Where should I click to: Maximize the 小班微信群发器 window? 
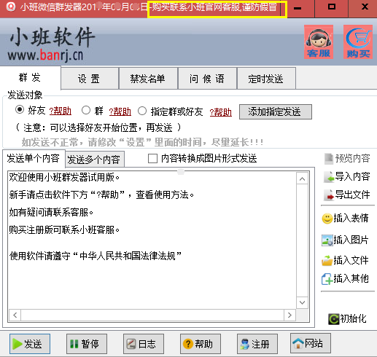pos(332,7)
